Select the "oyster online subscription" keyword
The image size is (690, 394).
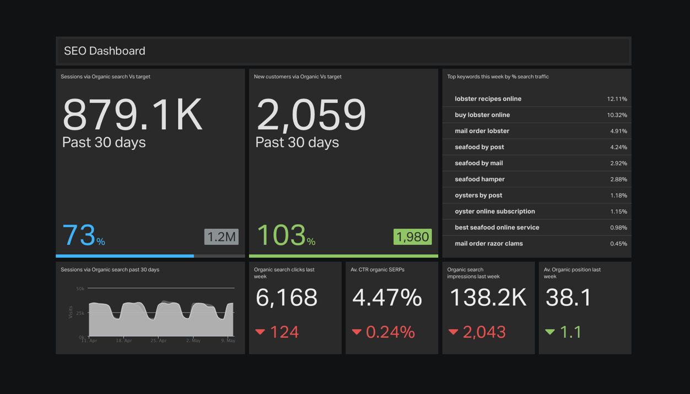click(495, 211)
